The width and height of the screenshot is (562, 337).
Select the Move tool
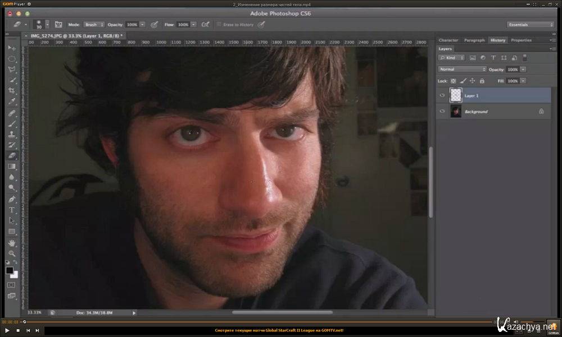[11, 48]
